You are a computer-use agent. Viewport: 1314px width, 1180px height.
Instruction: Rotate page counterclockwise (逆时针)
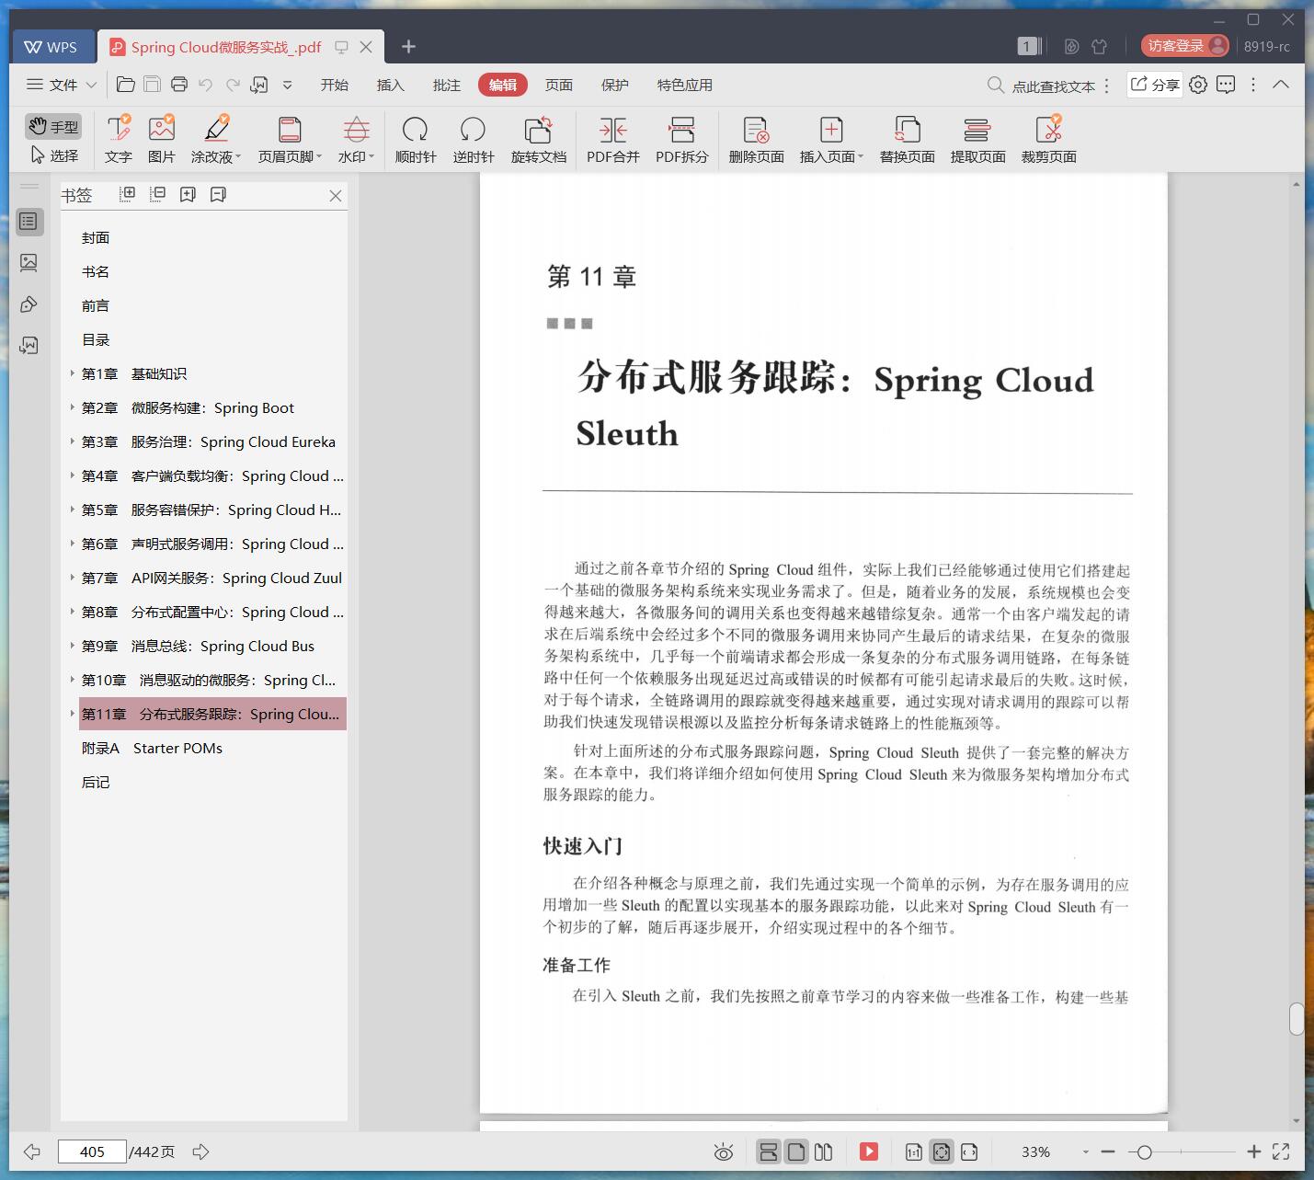474,140
